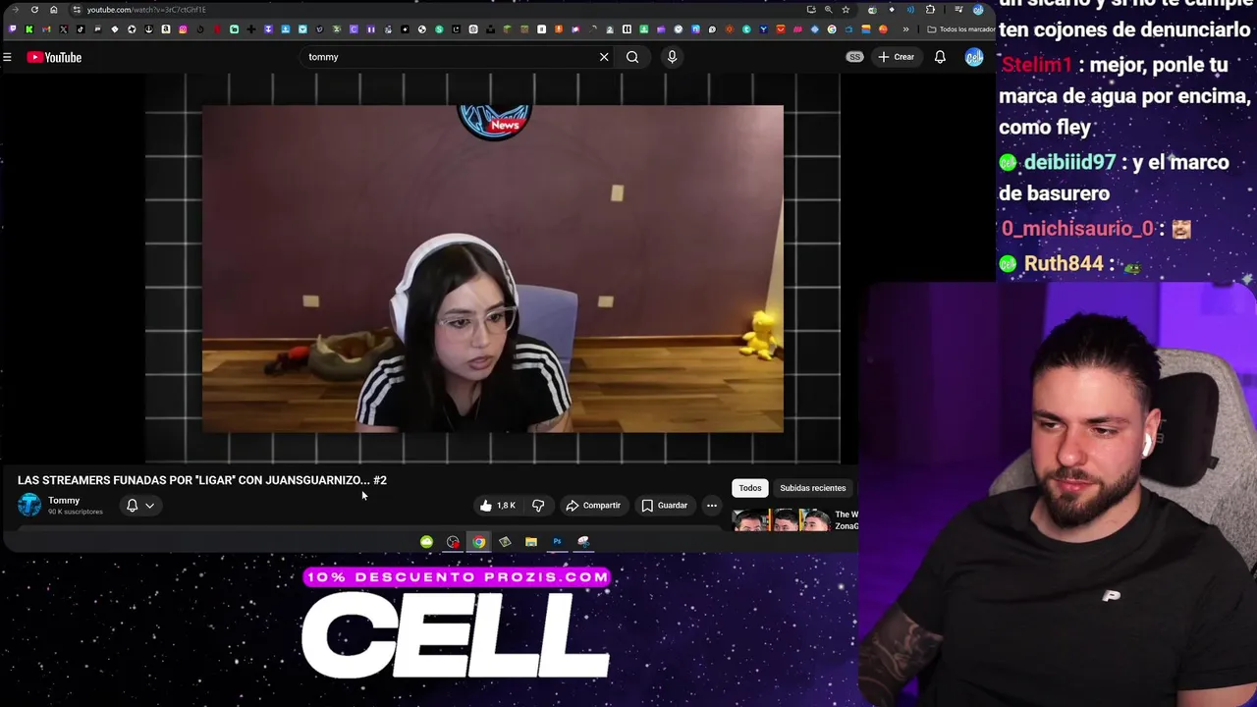Viewport: 1257px width, 707px height.
Task: Open Todos los marcadores bookmarks folder
Action: [962, 29]
